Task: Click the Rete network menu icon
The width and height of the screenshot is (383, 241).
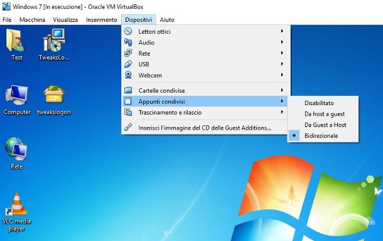Action: (x=128, y=53)
